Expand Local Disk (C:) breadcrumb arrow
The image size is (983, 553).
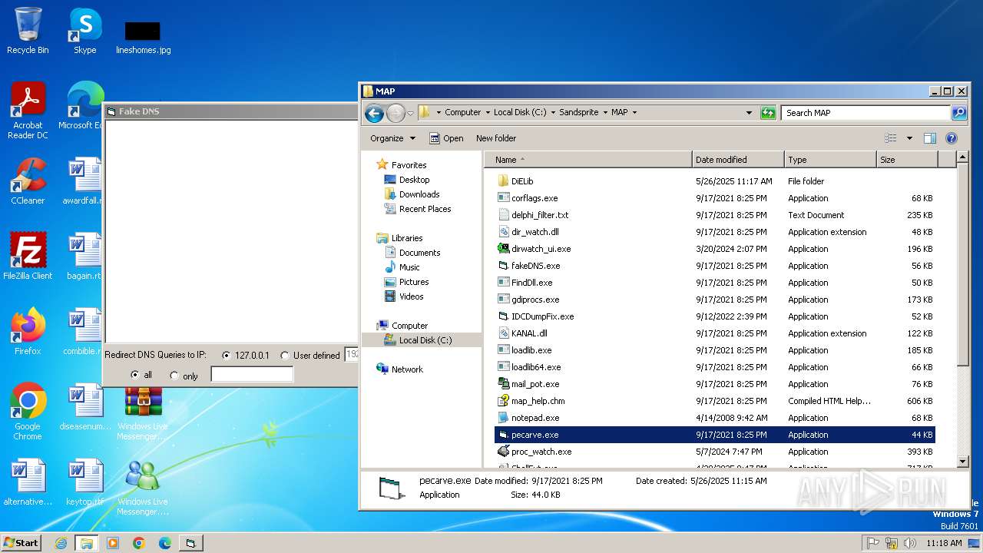click(x=553, y=112)
